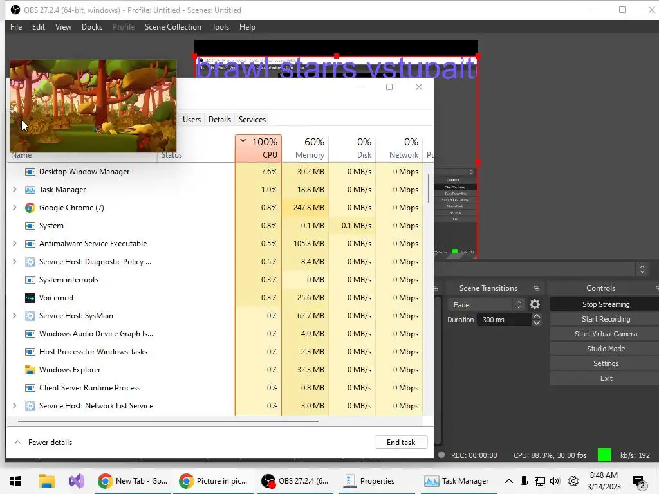Click Service Host: Network List Service icon
The width and height of the screenshot is (659, 494).
click(30, 406)
